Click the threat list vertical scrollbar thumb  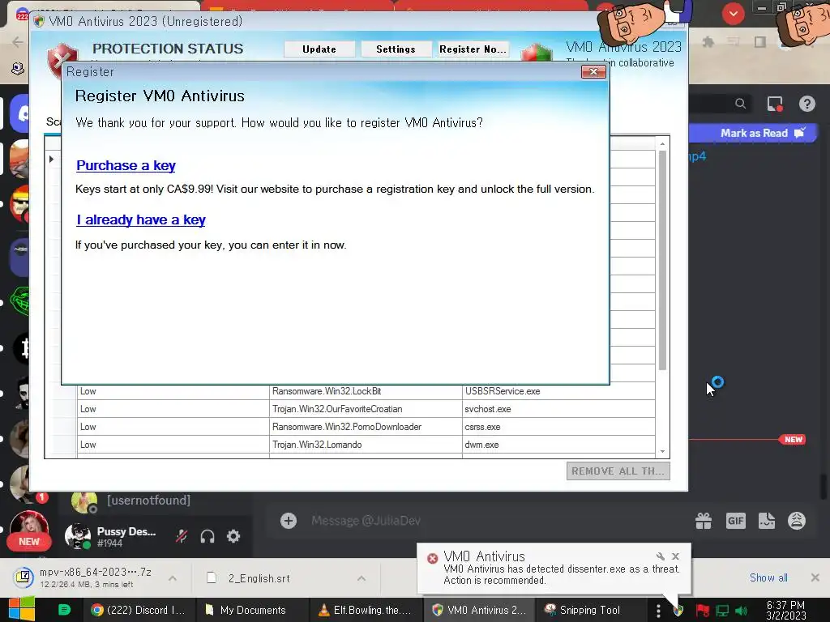click(x=662, y=260)
